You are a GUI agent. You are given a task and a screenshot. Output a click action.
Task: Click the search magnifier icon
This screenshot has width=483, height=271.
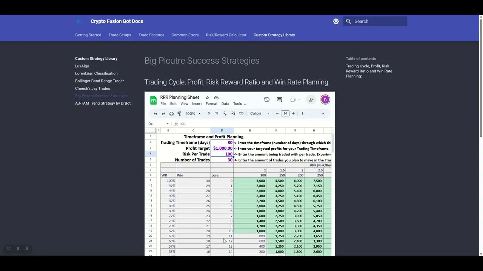coord(348,21)
